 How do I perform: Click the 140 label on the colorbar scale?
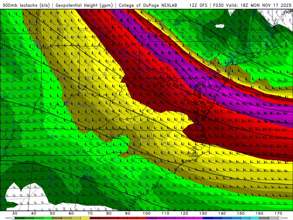click(222, 213)
